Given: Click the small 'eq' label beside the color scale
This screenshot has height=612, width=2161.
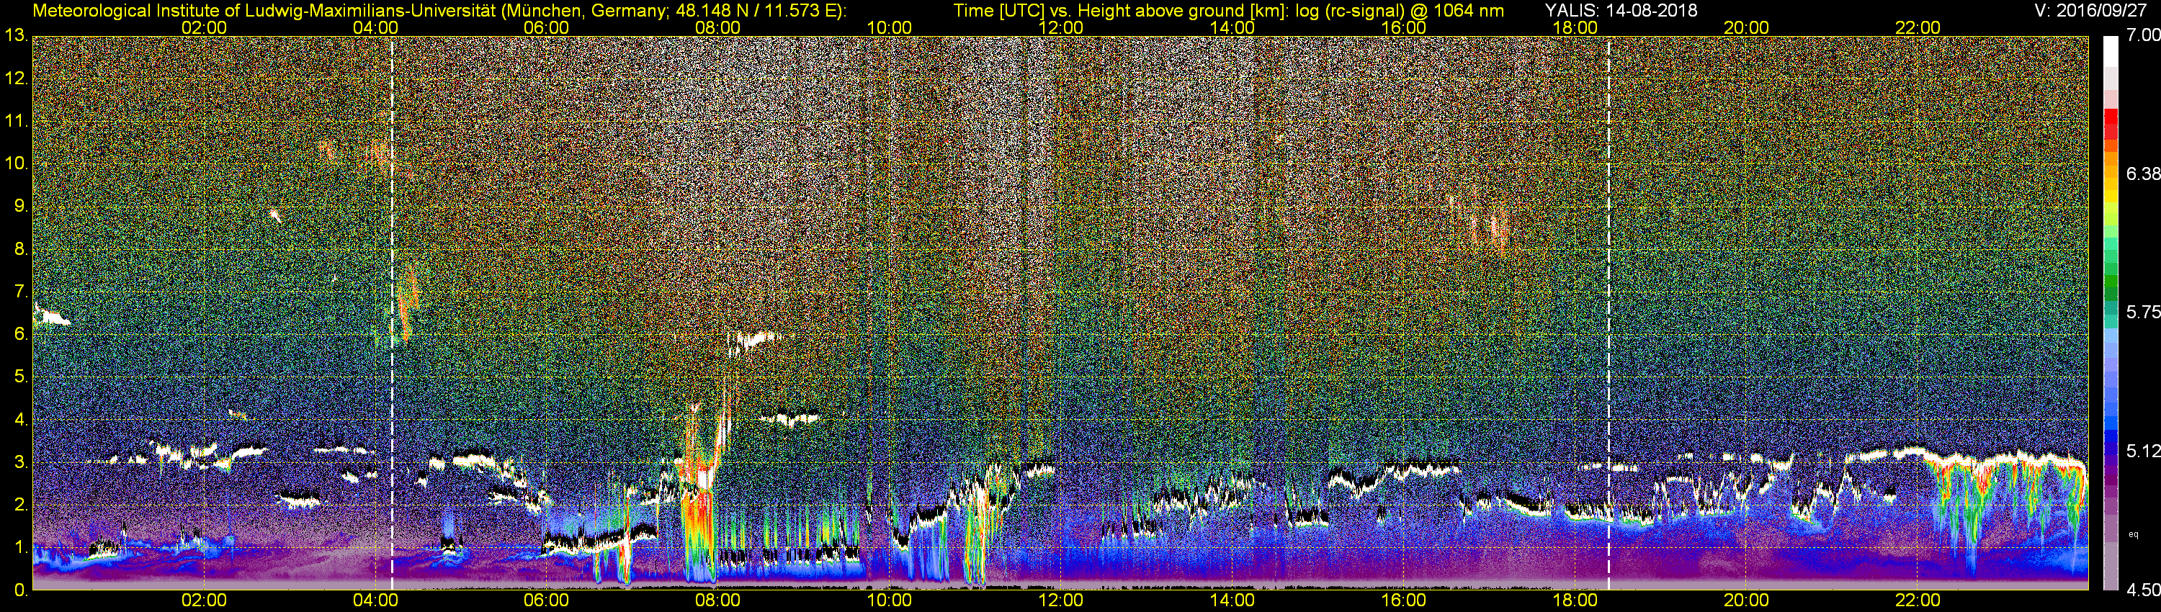Looking at the screenshot, I should coord(2134,534).
